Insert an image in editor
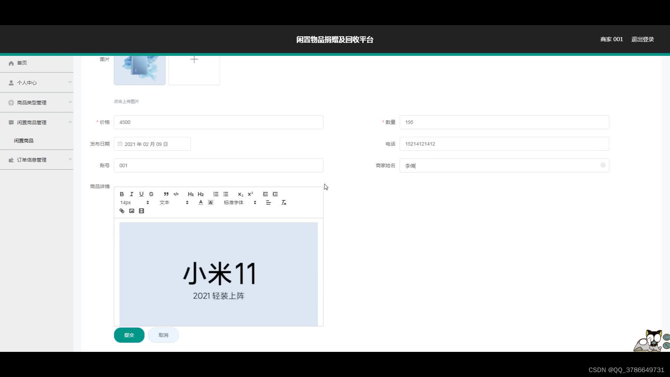670x377 pixels. pos(132,211)
